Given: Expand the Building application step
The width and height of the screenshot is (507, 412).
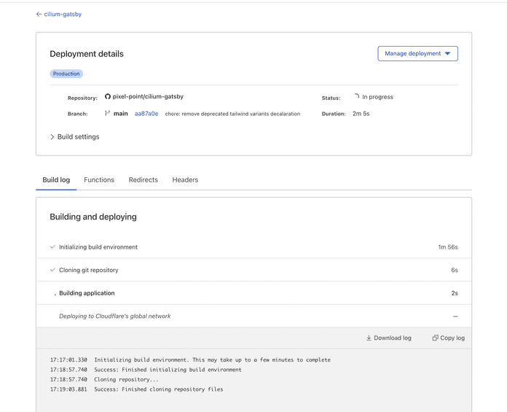Looking at the screenshot, I should tap(87, 293).
